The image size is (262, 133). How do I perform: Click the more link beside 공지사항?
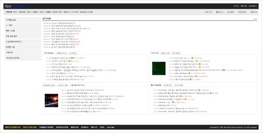[x=255, y=19]
